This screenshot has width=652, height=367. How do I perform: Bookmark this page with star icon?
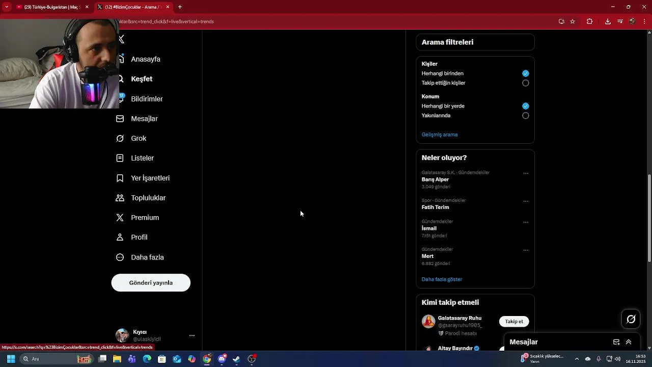573,21
